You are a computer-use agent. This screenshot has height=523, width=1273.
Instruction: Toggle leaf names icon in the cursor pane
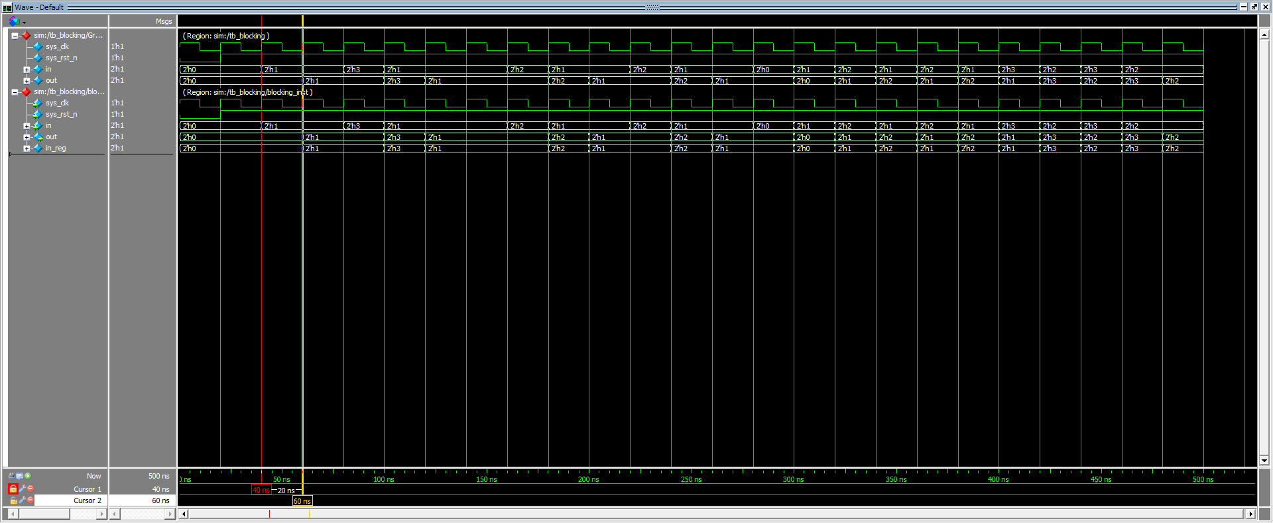click(11, 476)
